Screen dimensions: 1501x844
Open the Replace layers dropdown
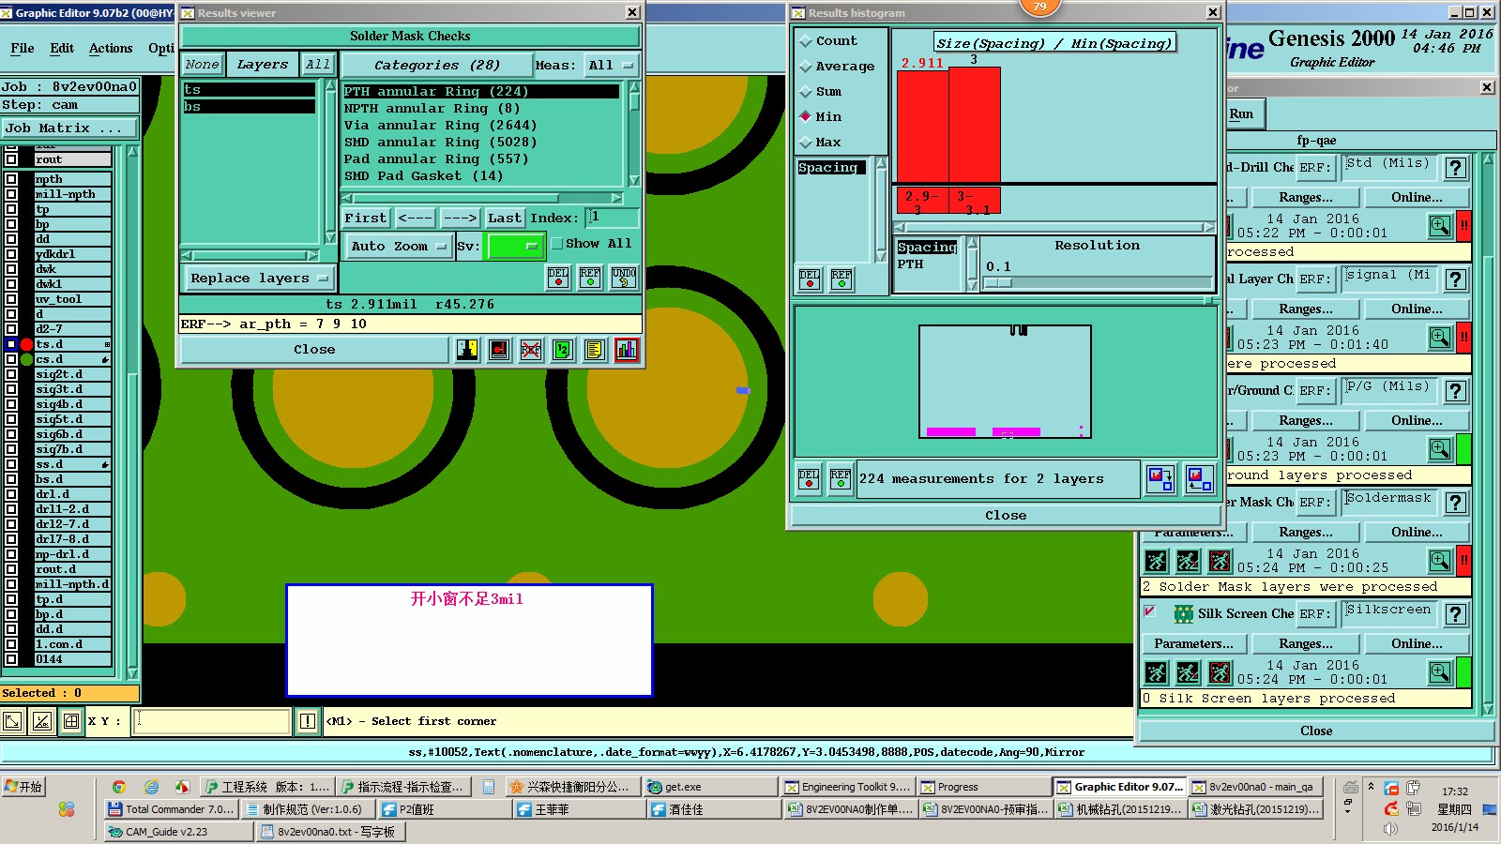(259, 279)
